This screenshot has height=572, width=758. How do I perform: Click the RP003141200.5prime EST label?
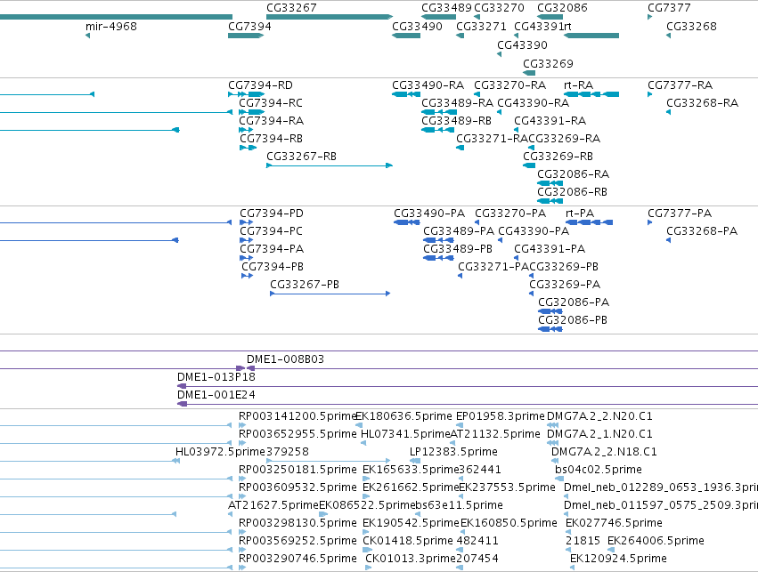297,416
